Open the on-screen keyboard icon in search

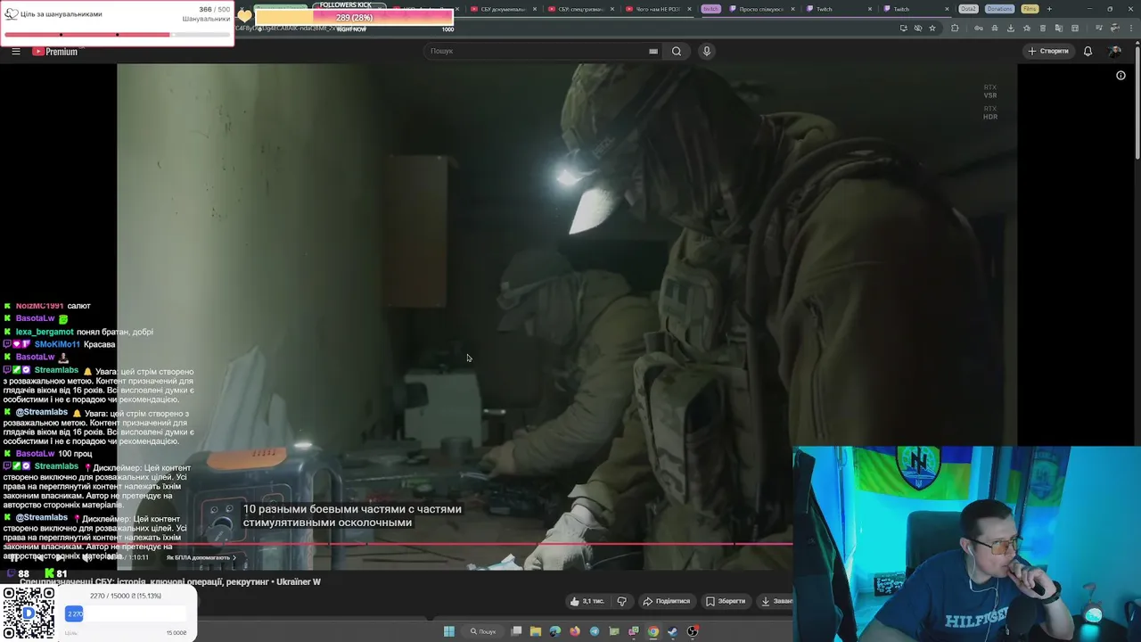[x=653, y=51]
